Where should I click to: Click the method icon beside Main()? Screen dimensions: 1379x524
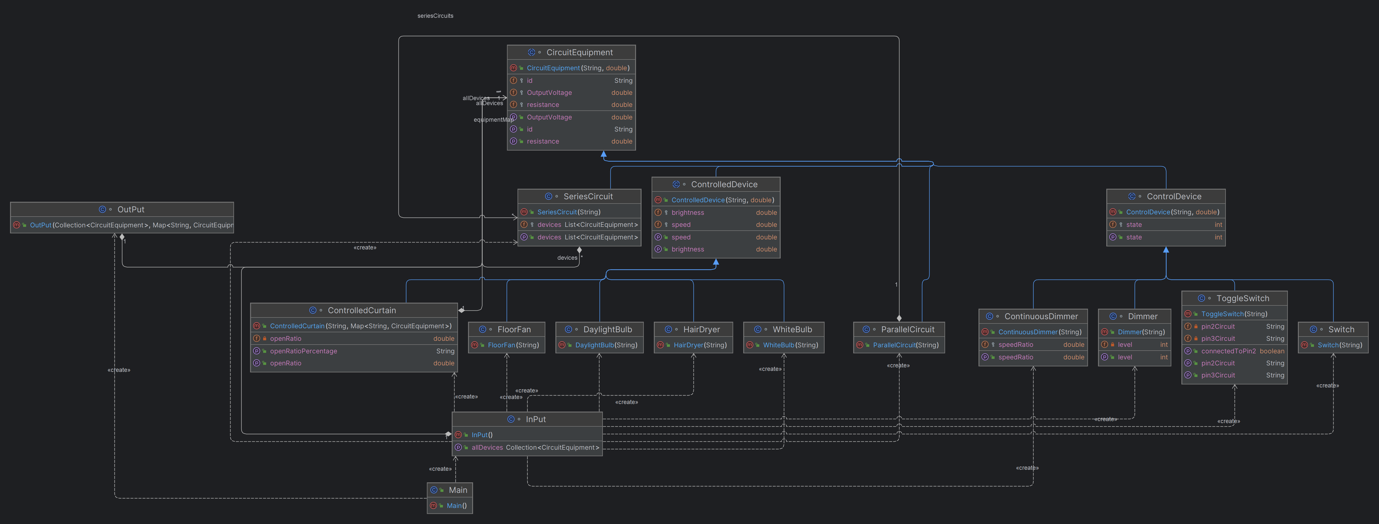tap(434, 505)
